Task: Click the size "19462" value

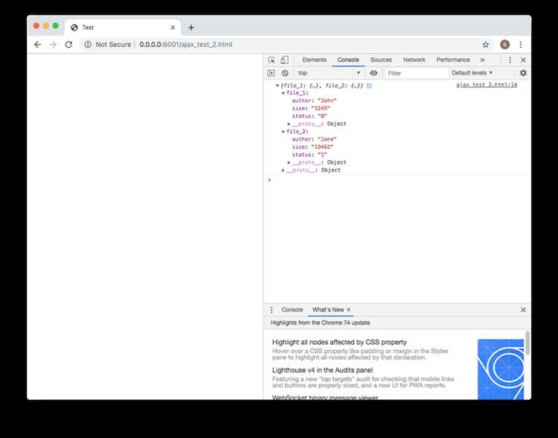Action: [322, 147]
